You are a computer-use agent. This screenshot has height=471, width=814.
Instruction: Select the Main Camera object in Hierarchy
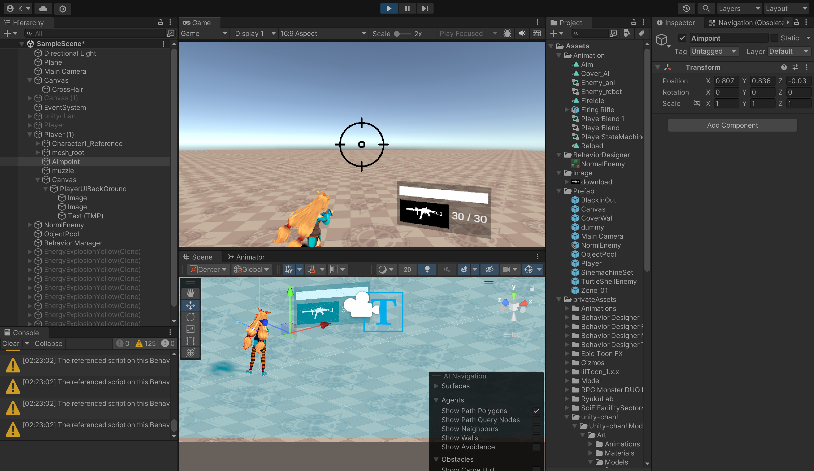point(65,71)
